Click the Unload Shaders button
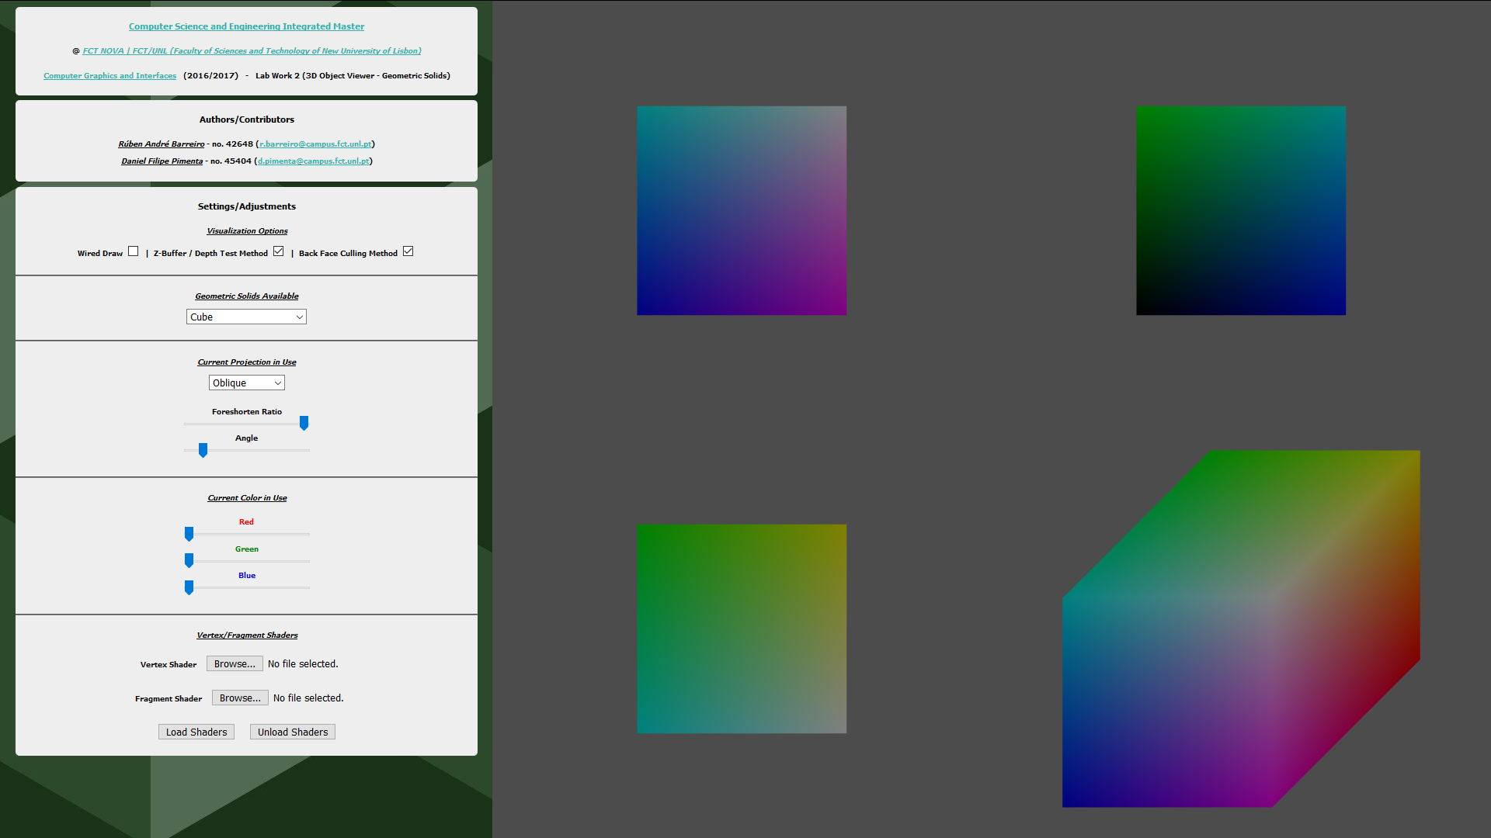This screenshot has width=1491, height=838. (292, 732)
